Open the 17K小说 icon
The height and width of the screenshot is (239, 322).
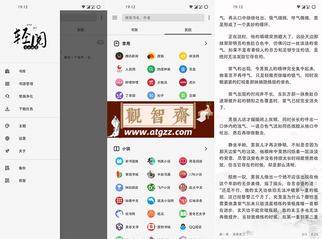point(183,174)
